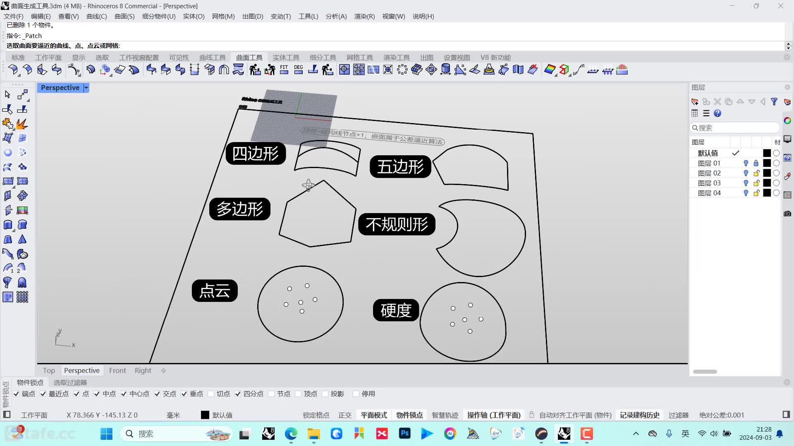794x446 pixels.
Task: Click the layers panel help icon
Action: 717,113
